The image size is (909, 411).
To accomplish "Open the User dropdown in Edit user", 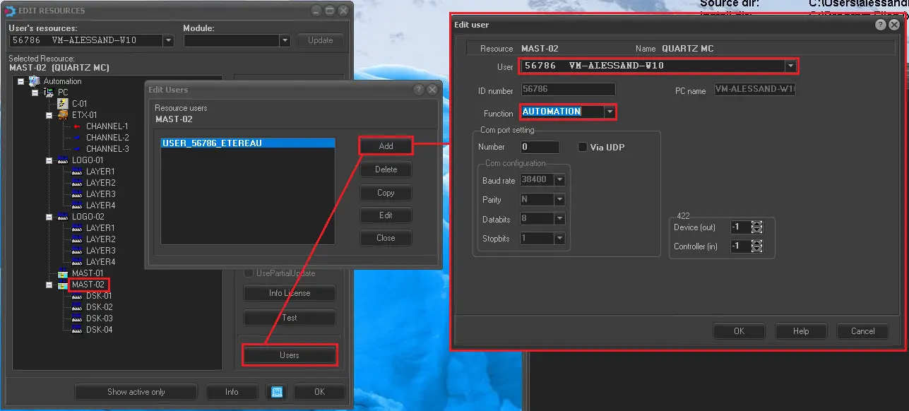I will tap(791, 66).
